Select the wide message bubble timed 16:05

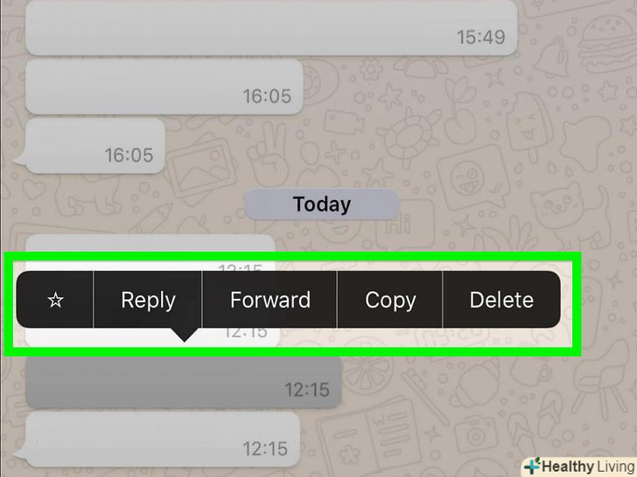pos(164,86)
